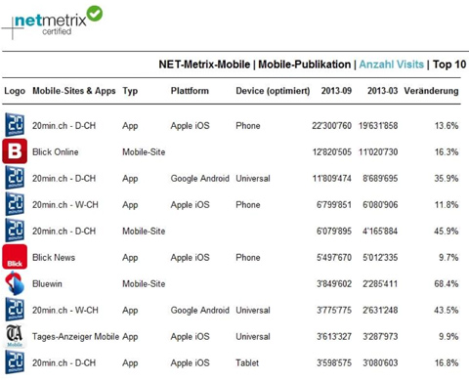The image size is (469, 380).
Task: Click the 20min logo in the 6'079'895 row
Action: click(15, 231)
